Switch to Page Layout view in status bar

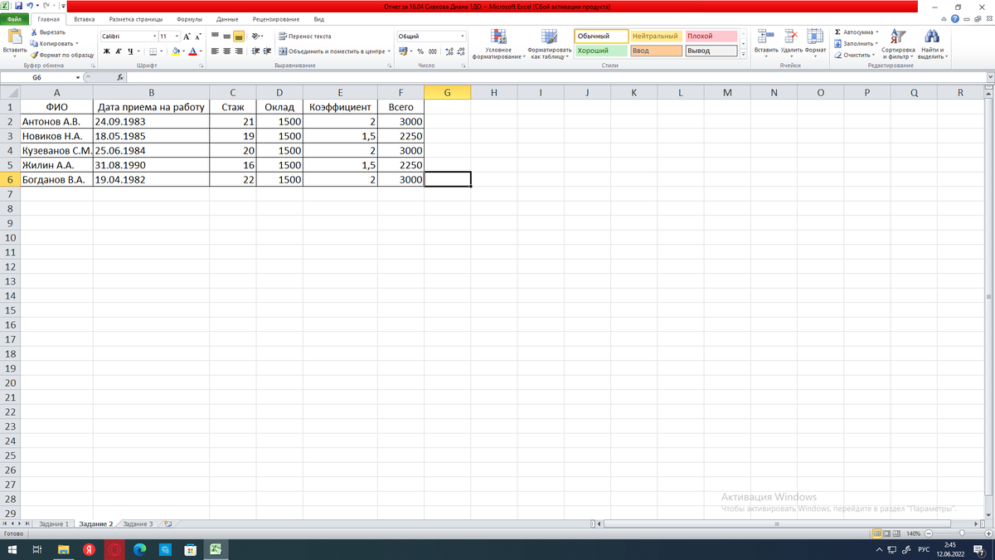tap(888, 533)
